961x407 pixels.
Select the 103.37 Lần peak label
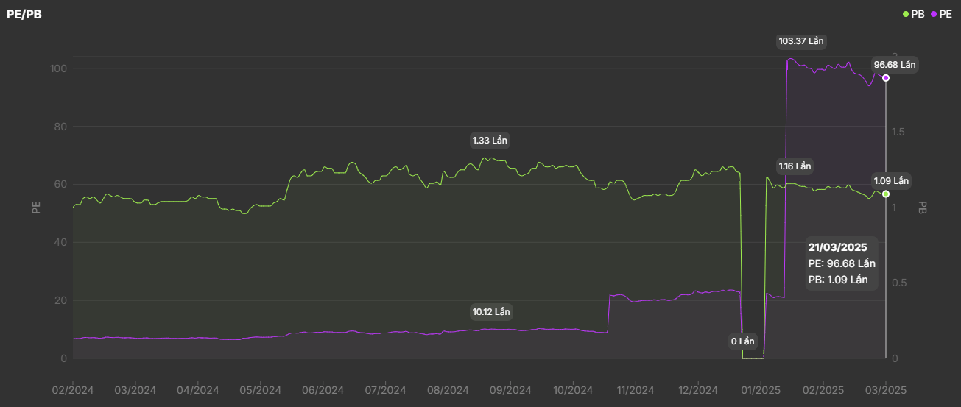(x=800, y=41)
